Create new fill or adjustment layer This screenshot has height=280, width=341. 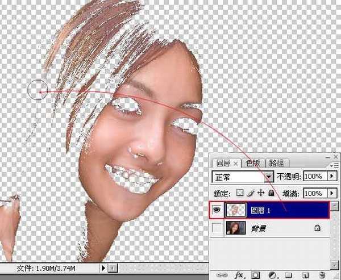(272, 275)
